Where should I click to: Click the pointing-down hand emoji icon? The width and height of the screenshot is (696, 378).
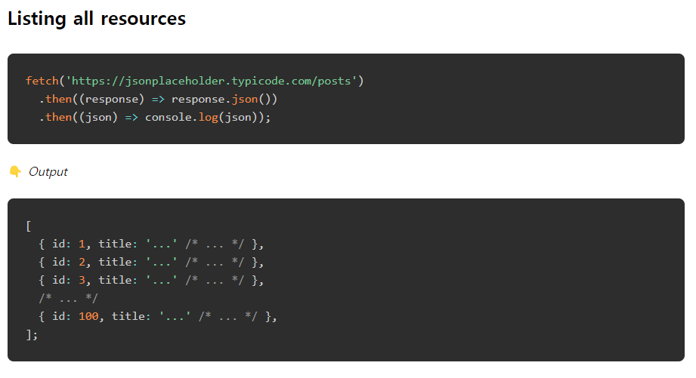pos(15,171)
